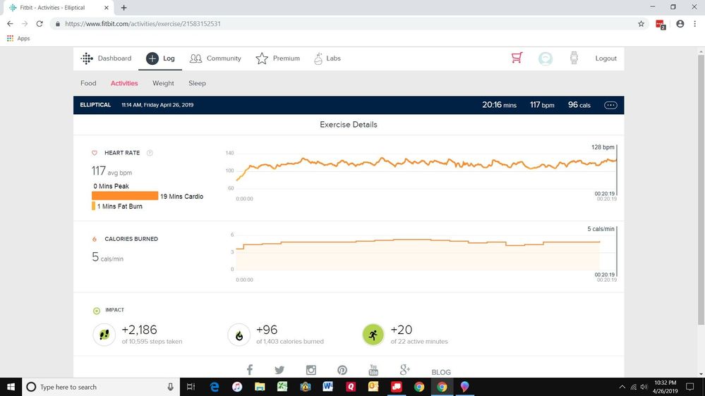Open Task View in the taskbar
705x396 pixels.
[x=191, y=387]
